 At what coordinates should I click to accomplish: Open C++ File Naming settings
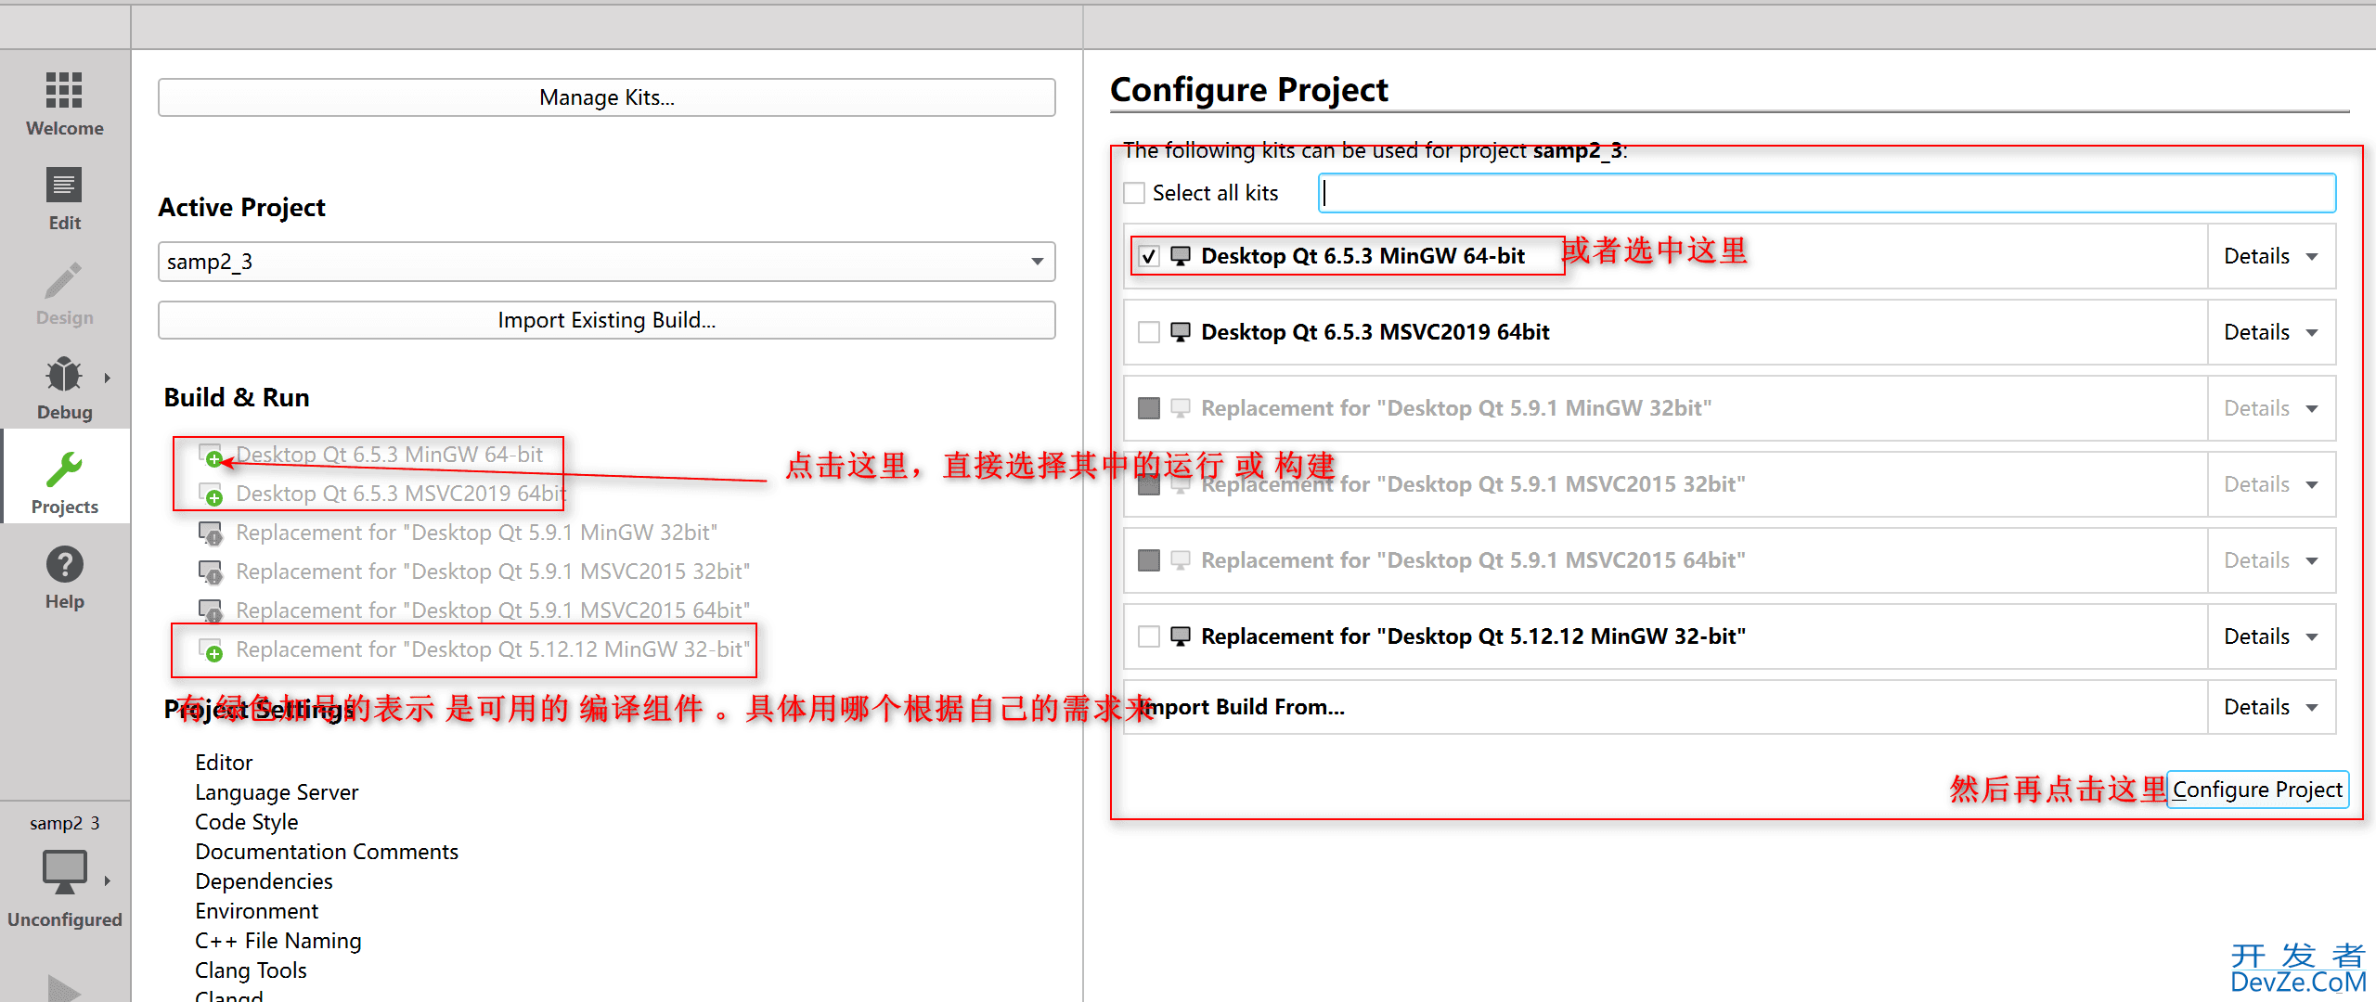tap(278, 941)
